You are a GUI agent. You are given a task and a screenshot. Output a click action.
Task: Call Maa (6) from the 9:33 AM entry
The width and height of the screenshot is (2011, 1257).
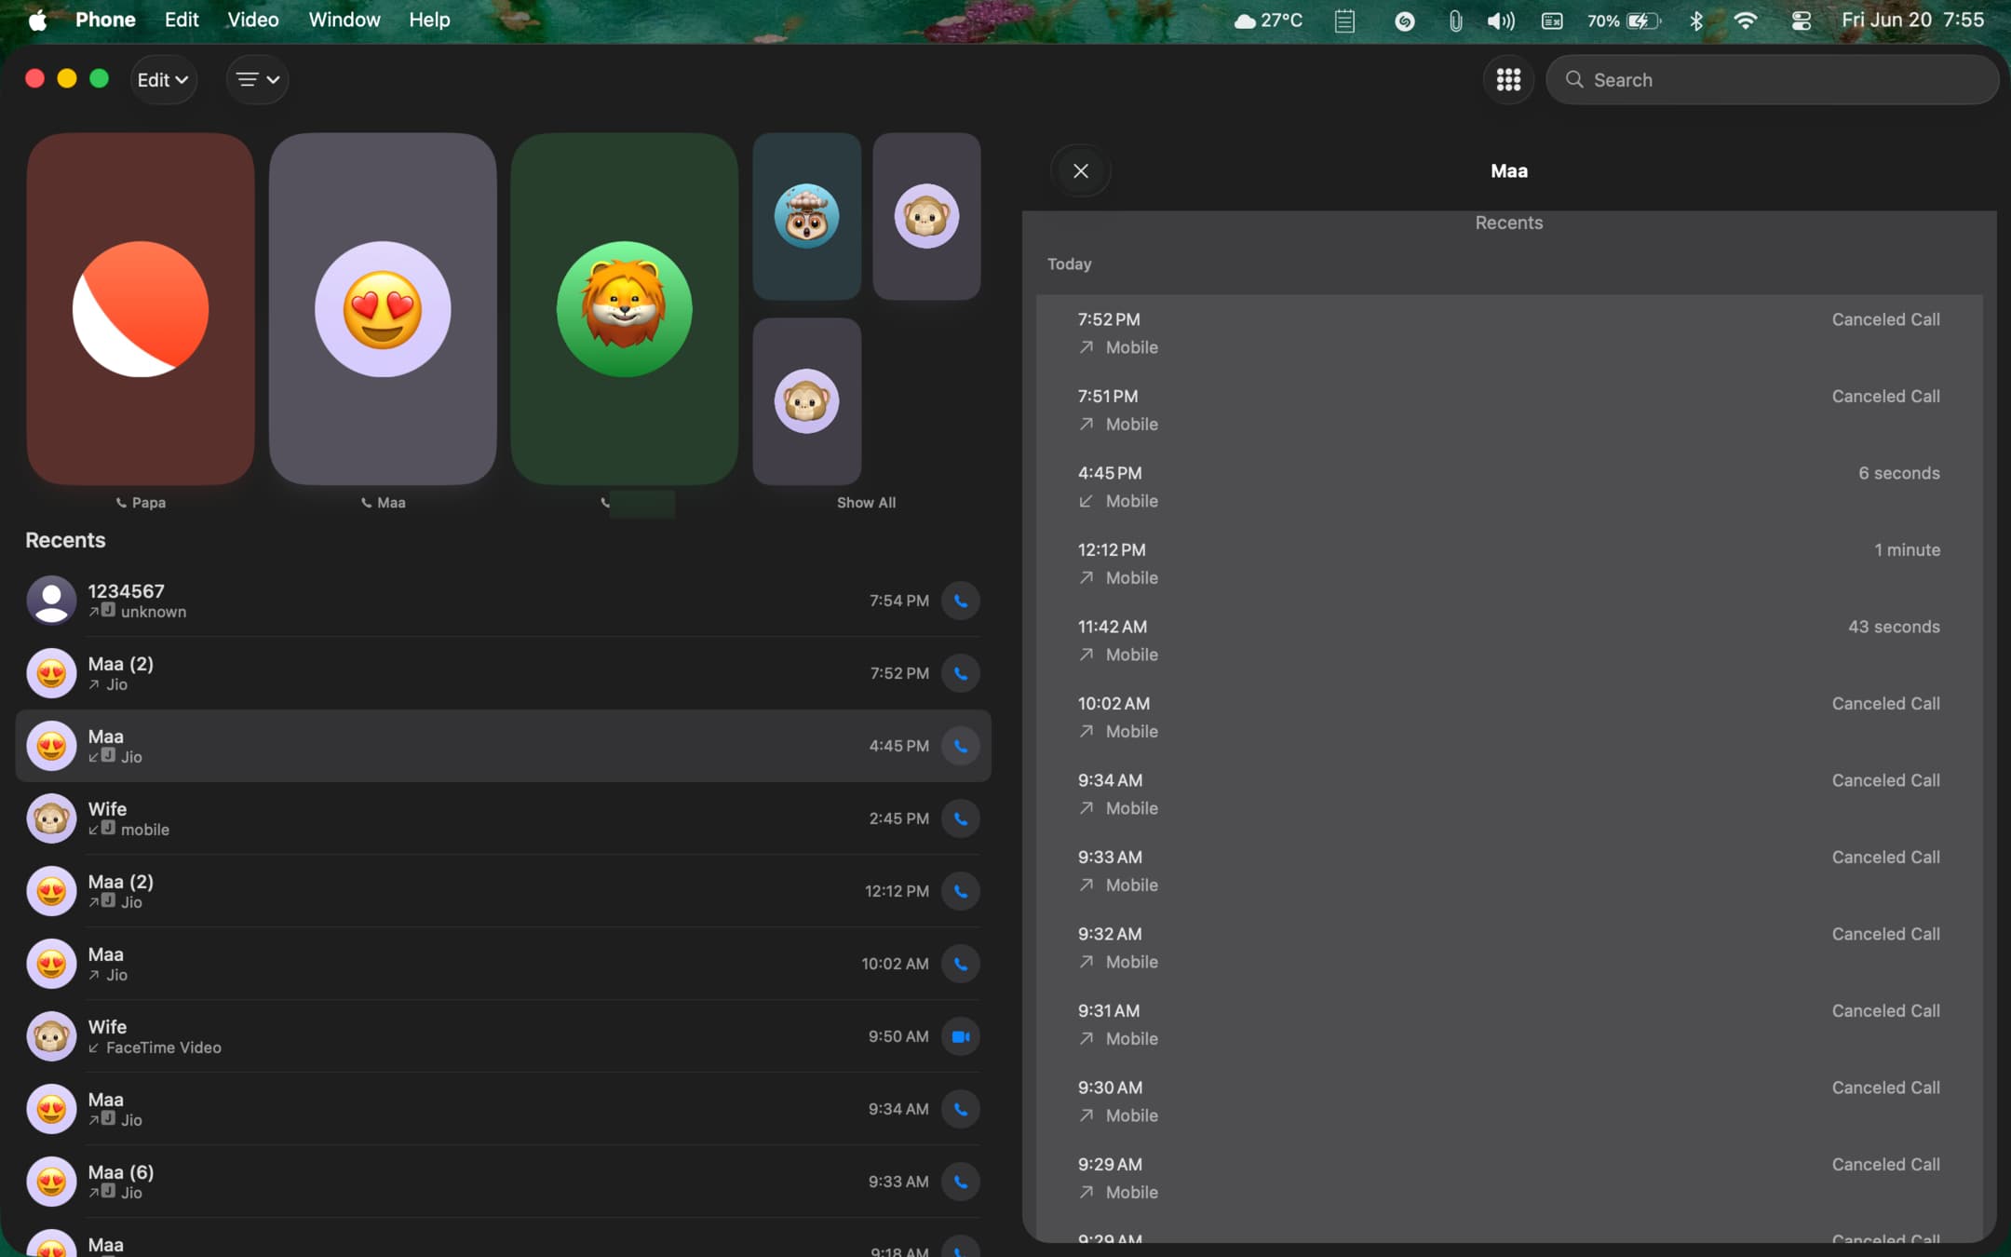click(961, 1181)
